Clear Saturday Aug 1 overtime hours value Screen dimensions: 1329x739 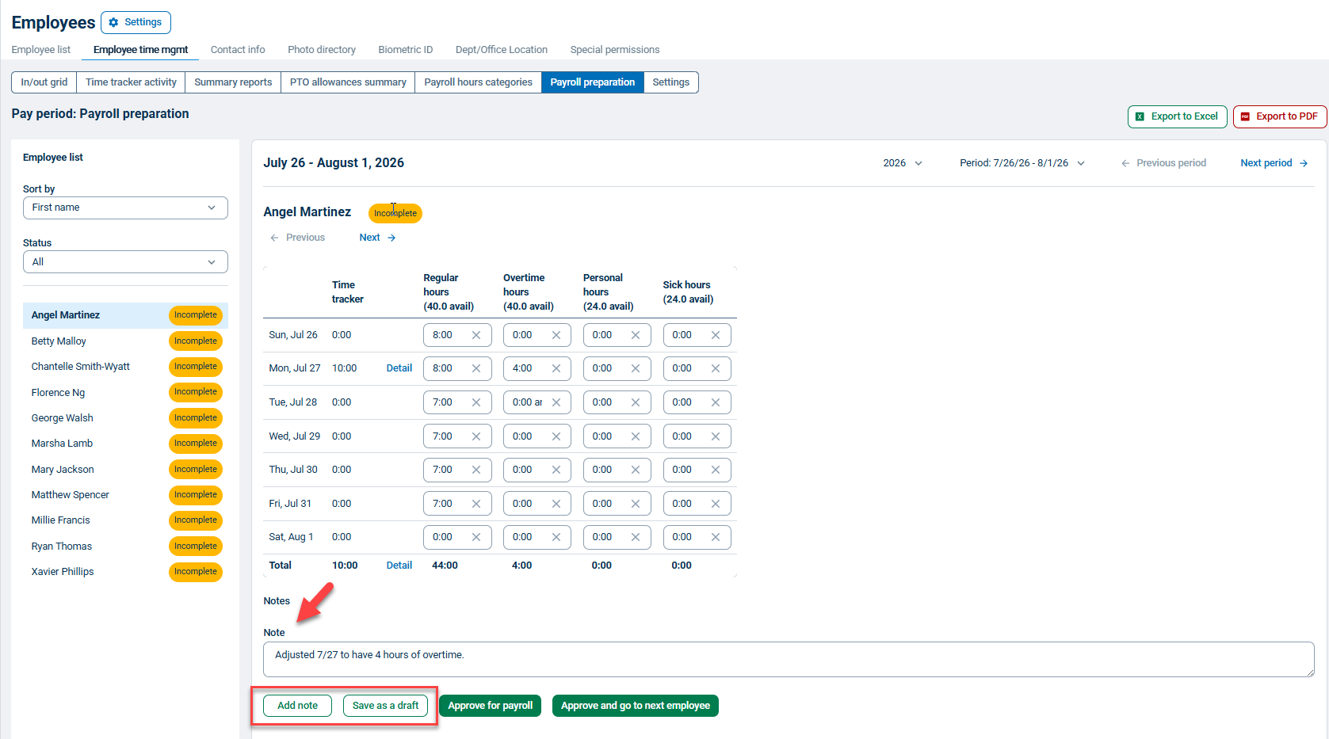[x=556, y=537]
